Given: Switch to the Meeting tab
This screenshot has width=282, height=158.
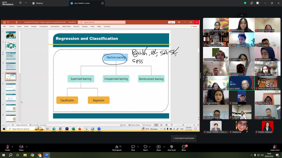Looking at the screenshot, I should pyautogui.click(x=37, y=3).
